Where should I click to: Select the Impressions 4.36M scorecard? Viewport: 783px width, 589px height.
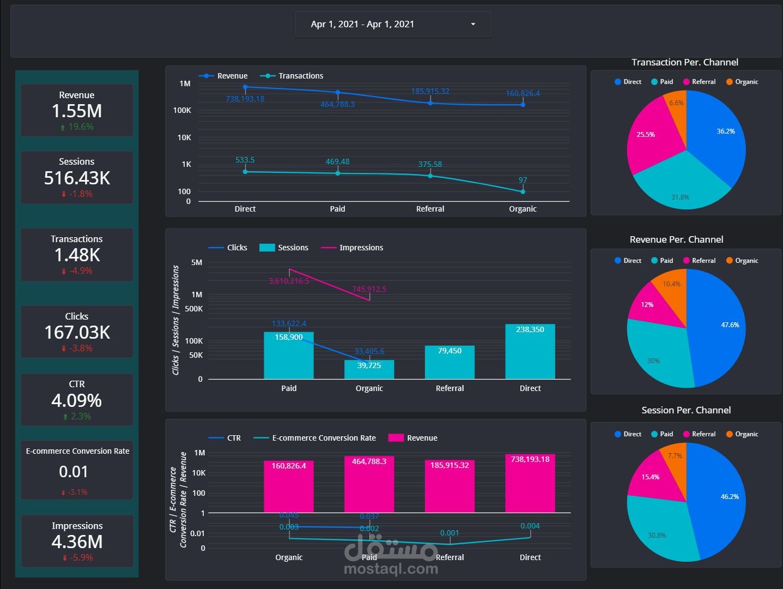tap(77, 541)
